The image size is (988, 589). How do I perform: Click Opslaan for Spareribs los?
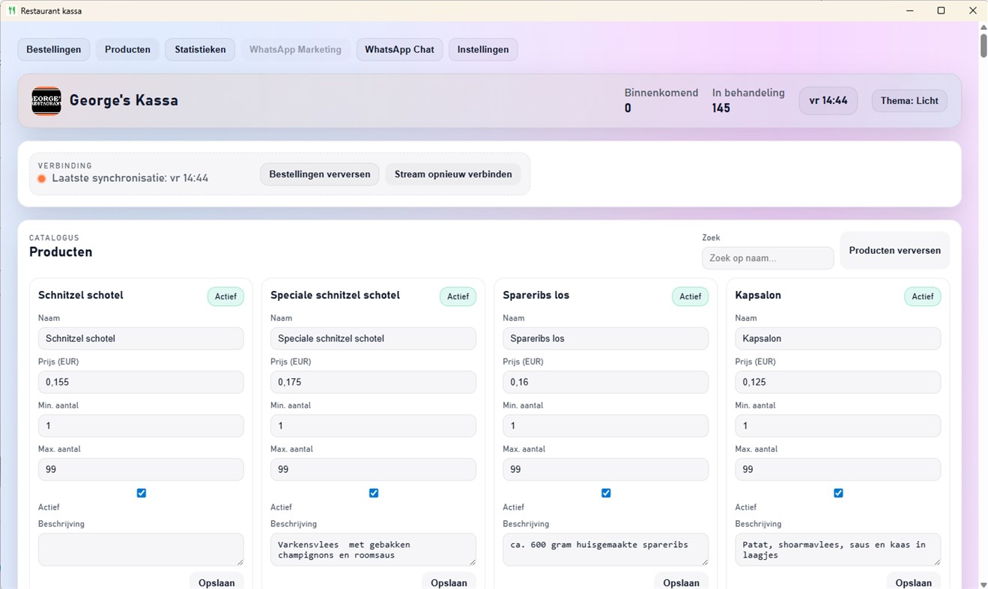(x=681, y=582)
